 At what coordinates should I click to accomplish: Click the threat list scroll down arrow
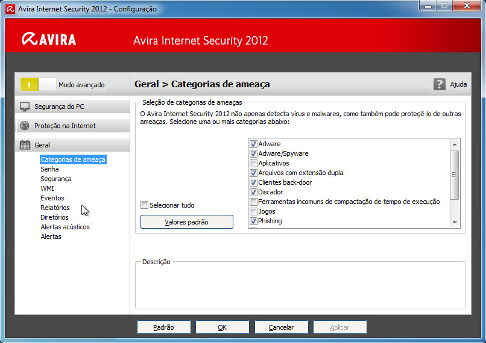click(455, 223)
